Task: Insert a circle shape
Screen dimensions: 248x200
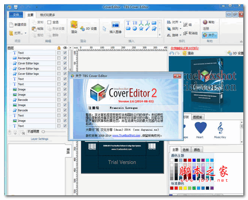Action: point(135,29)
